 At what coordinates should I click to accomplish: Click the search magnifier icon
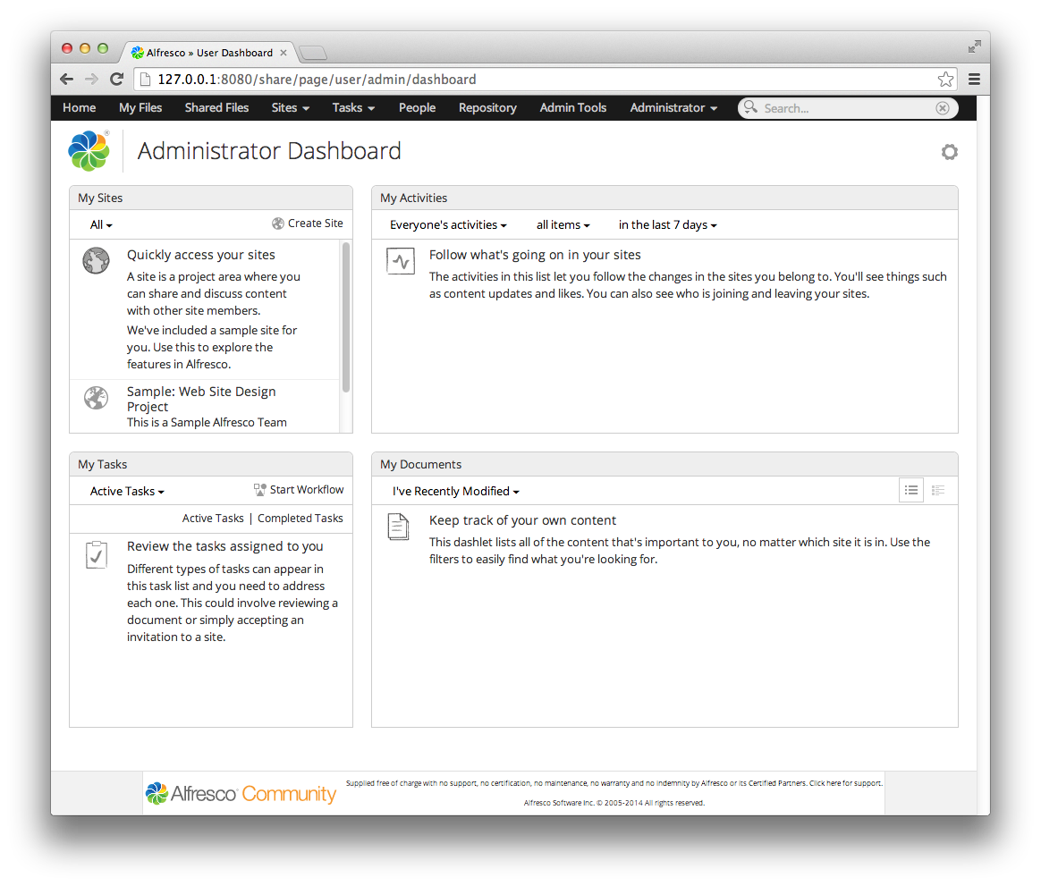click(750, 107)
